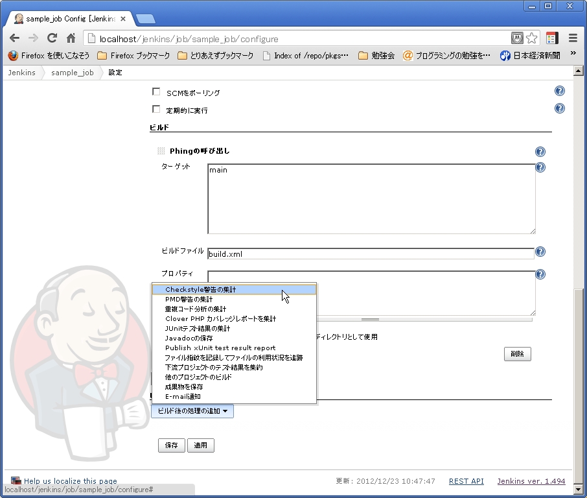The width and height of the screenshot is (587, 498).
Task: Focus the プロパティ textarea
Action: [x=425, y=293]
